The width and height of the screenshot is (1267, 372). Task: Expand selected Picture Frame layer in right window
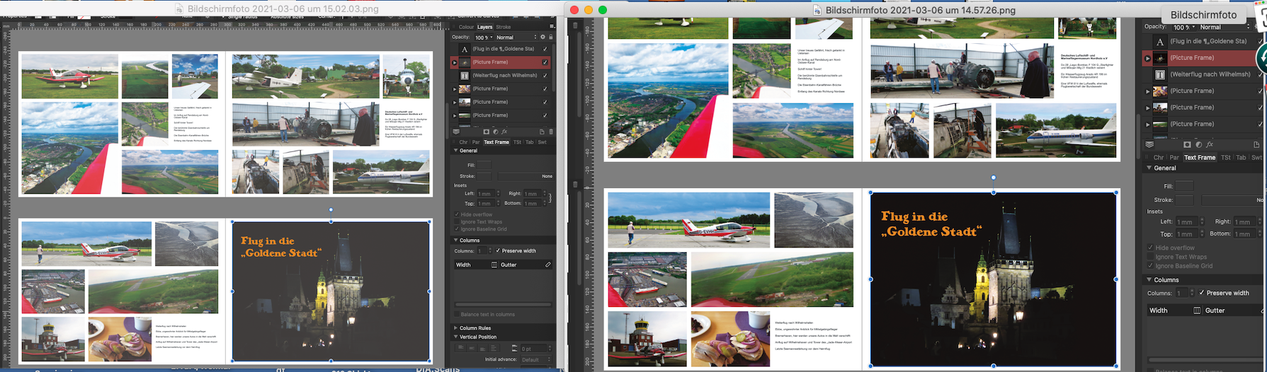click(1147, 58)
